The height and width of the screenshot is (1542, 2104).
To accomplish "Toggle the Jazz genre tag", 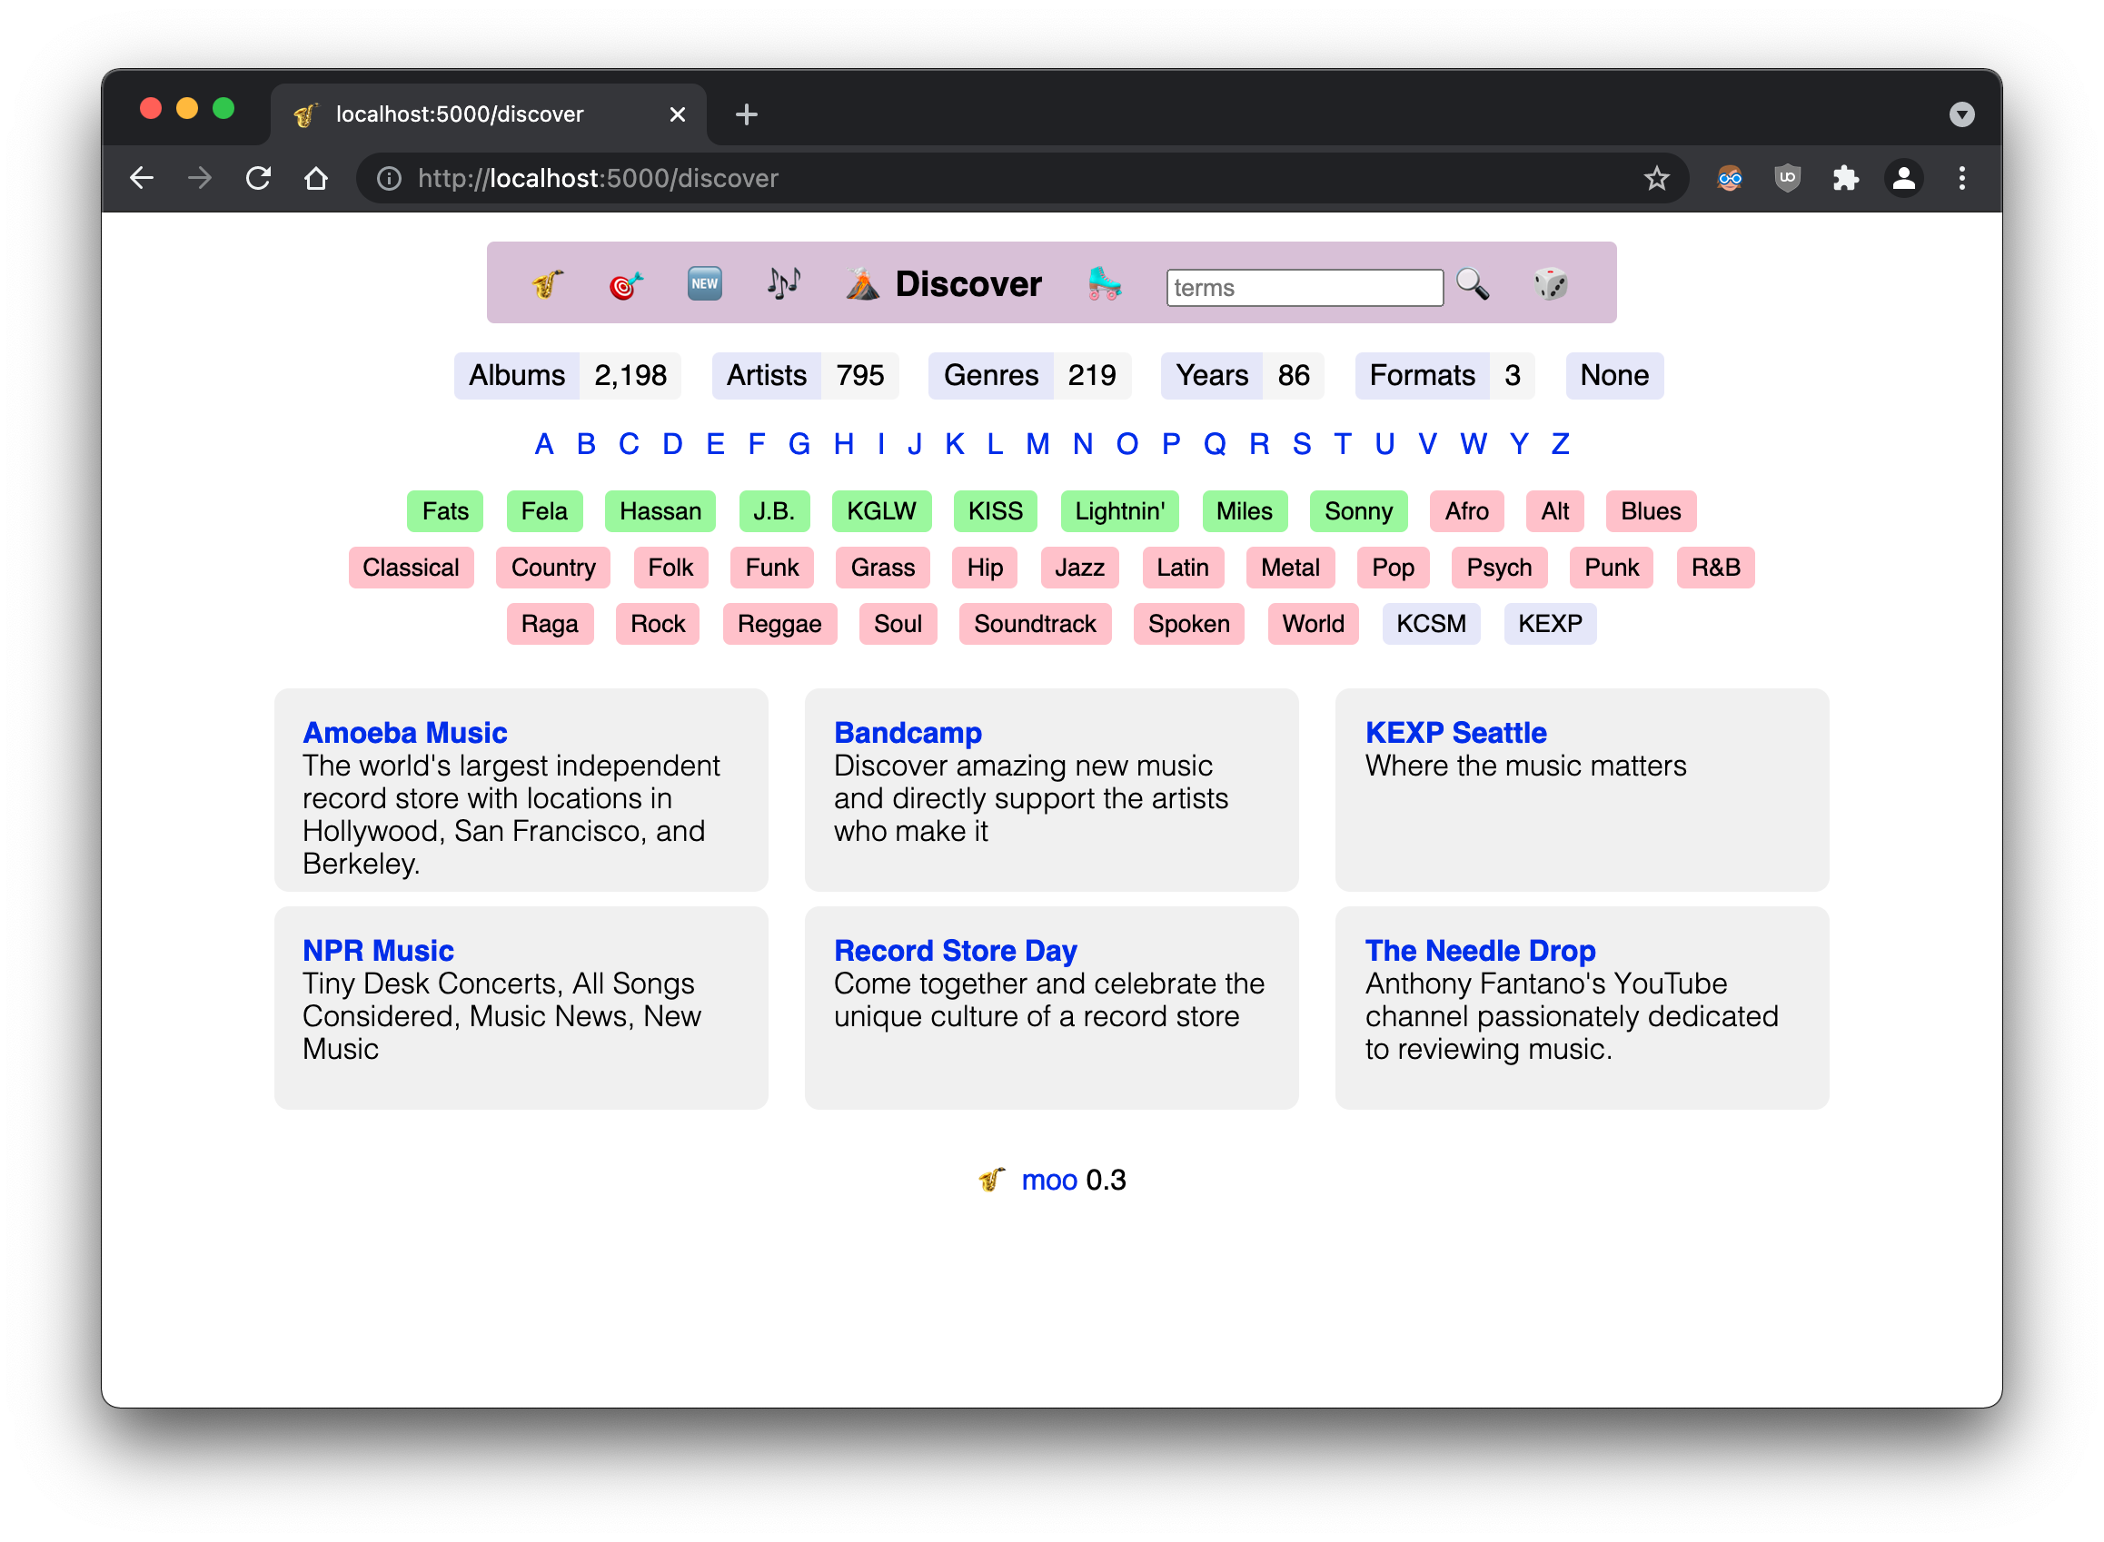I will 1078,568.
